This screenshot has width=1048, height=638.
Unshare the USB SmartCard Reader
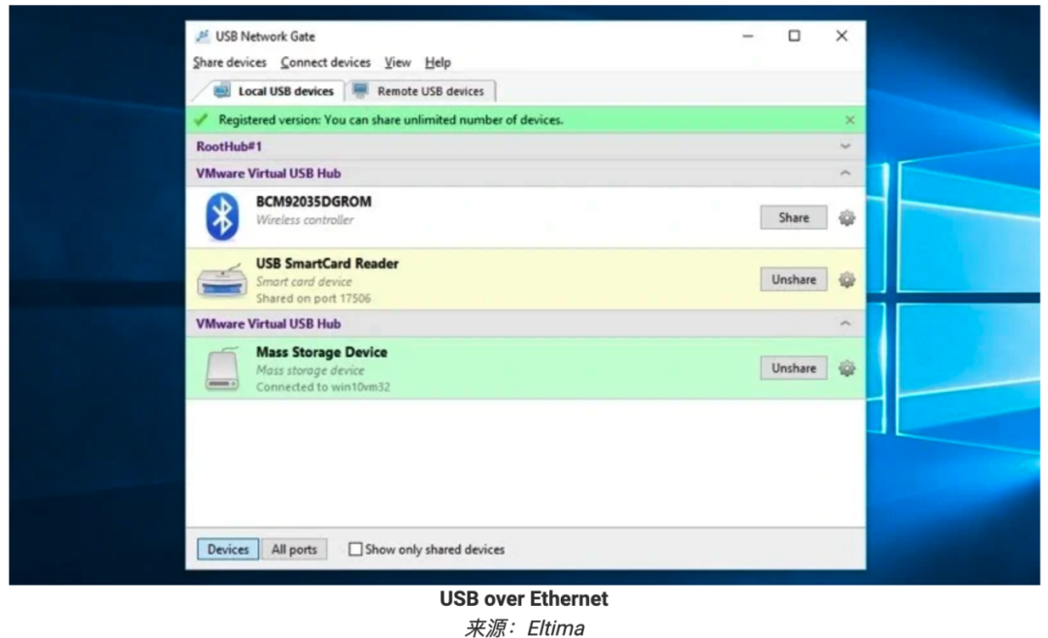click(794, 280)
